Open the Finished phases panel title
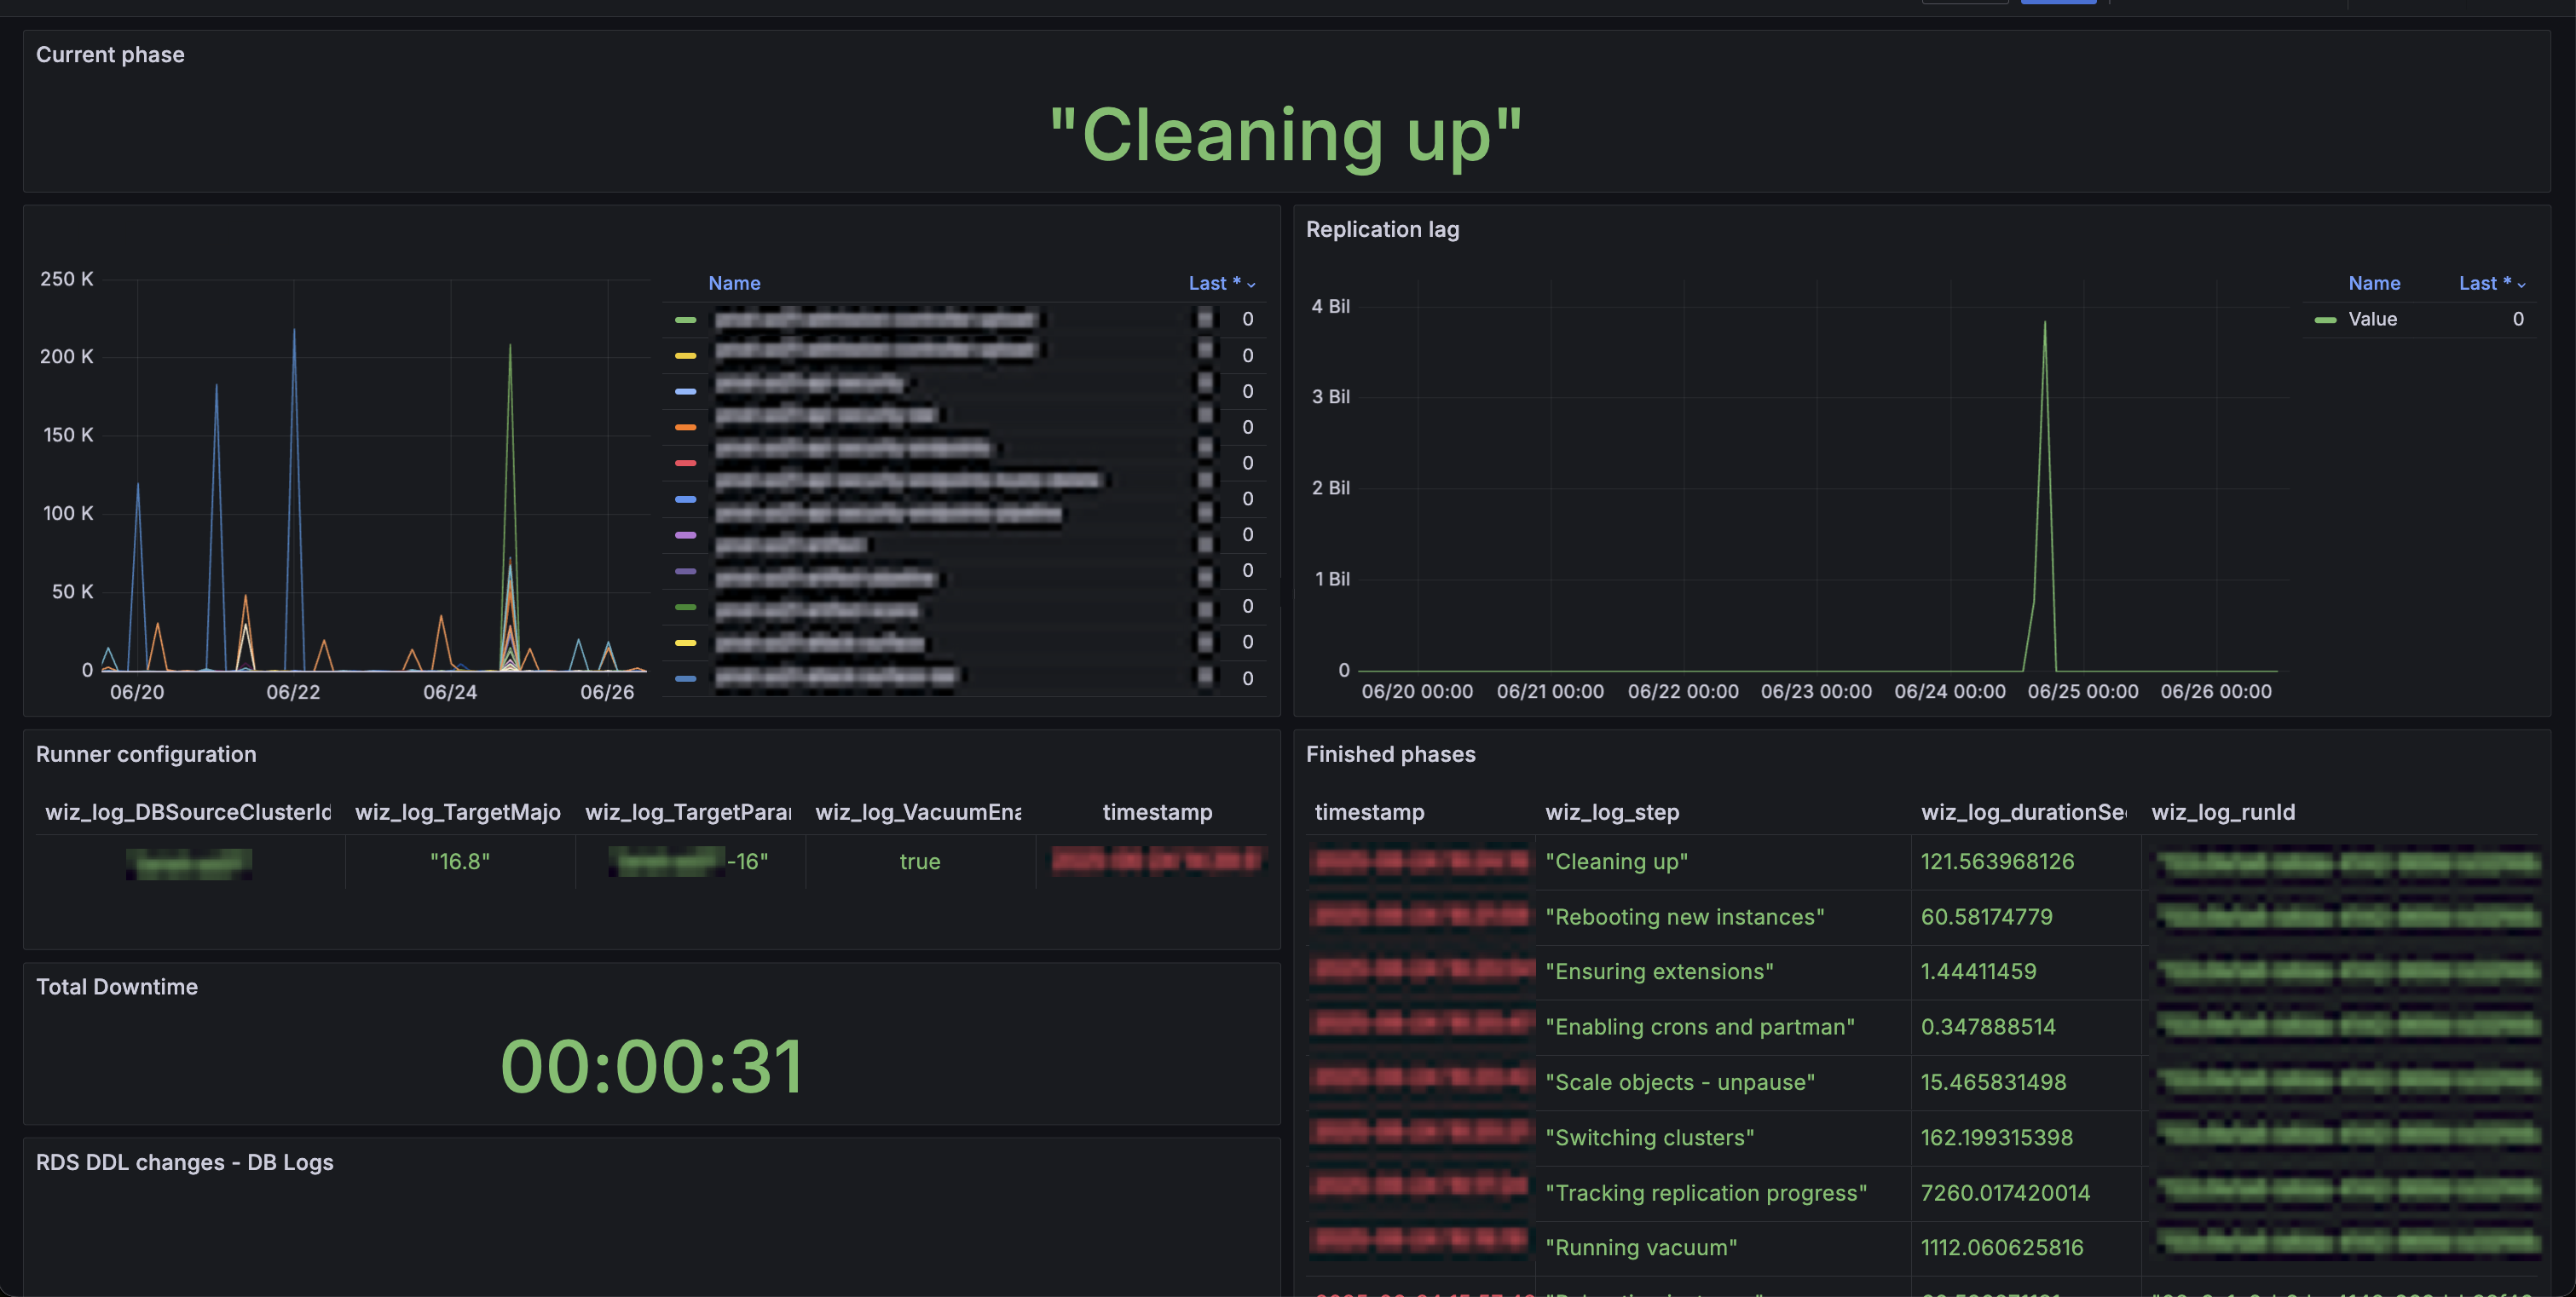This screenshot has height=1297, width=2576. 1390,754
